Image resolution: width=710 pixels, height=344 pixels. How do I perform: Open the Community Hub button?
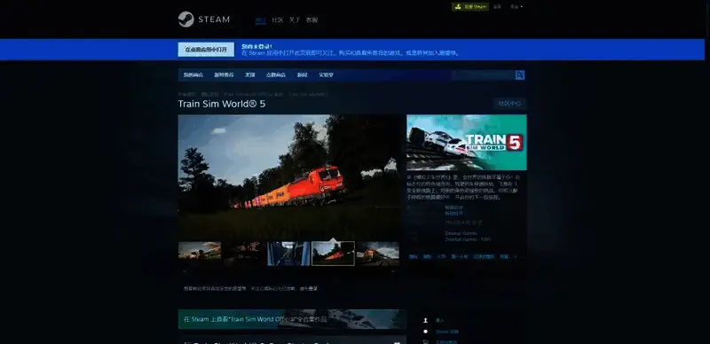click(x=509, y=104)
